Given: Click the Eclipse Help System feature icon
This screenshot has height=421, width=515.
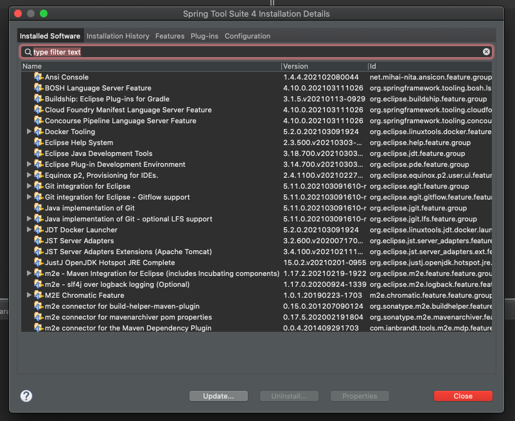Looking at the screenshot, I should tap(39, 142).
